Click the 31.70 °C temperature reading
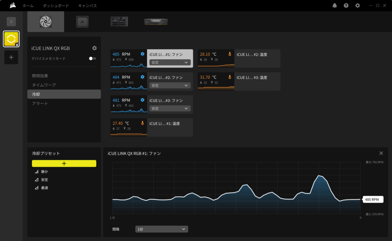 pos(208,77)
